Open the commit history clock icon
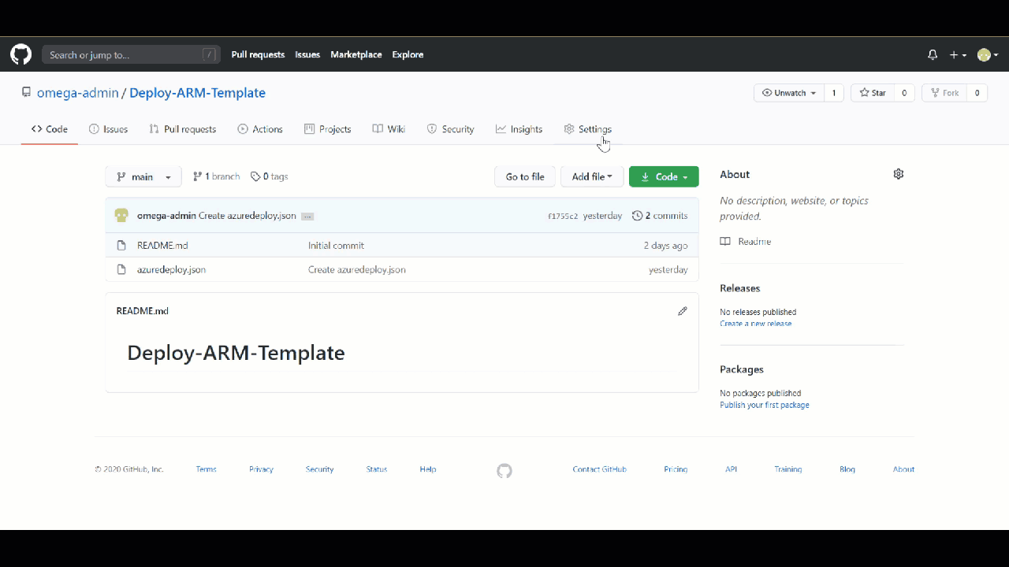The width and height of the screenshot is (1009, 567). [x=637, y=215]
